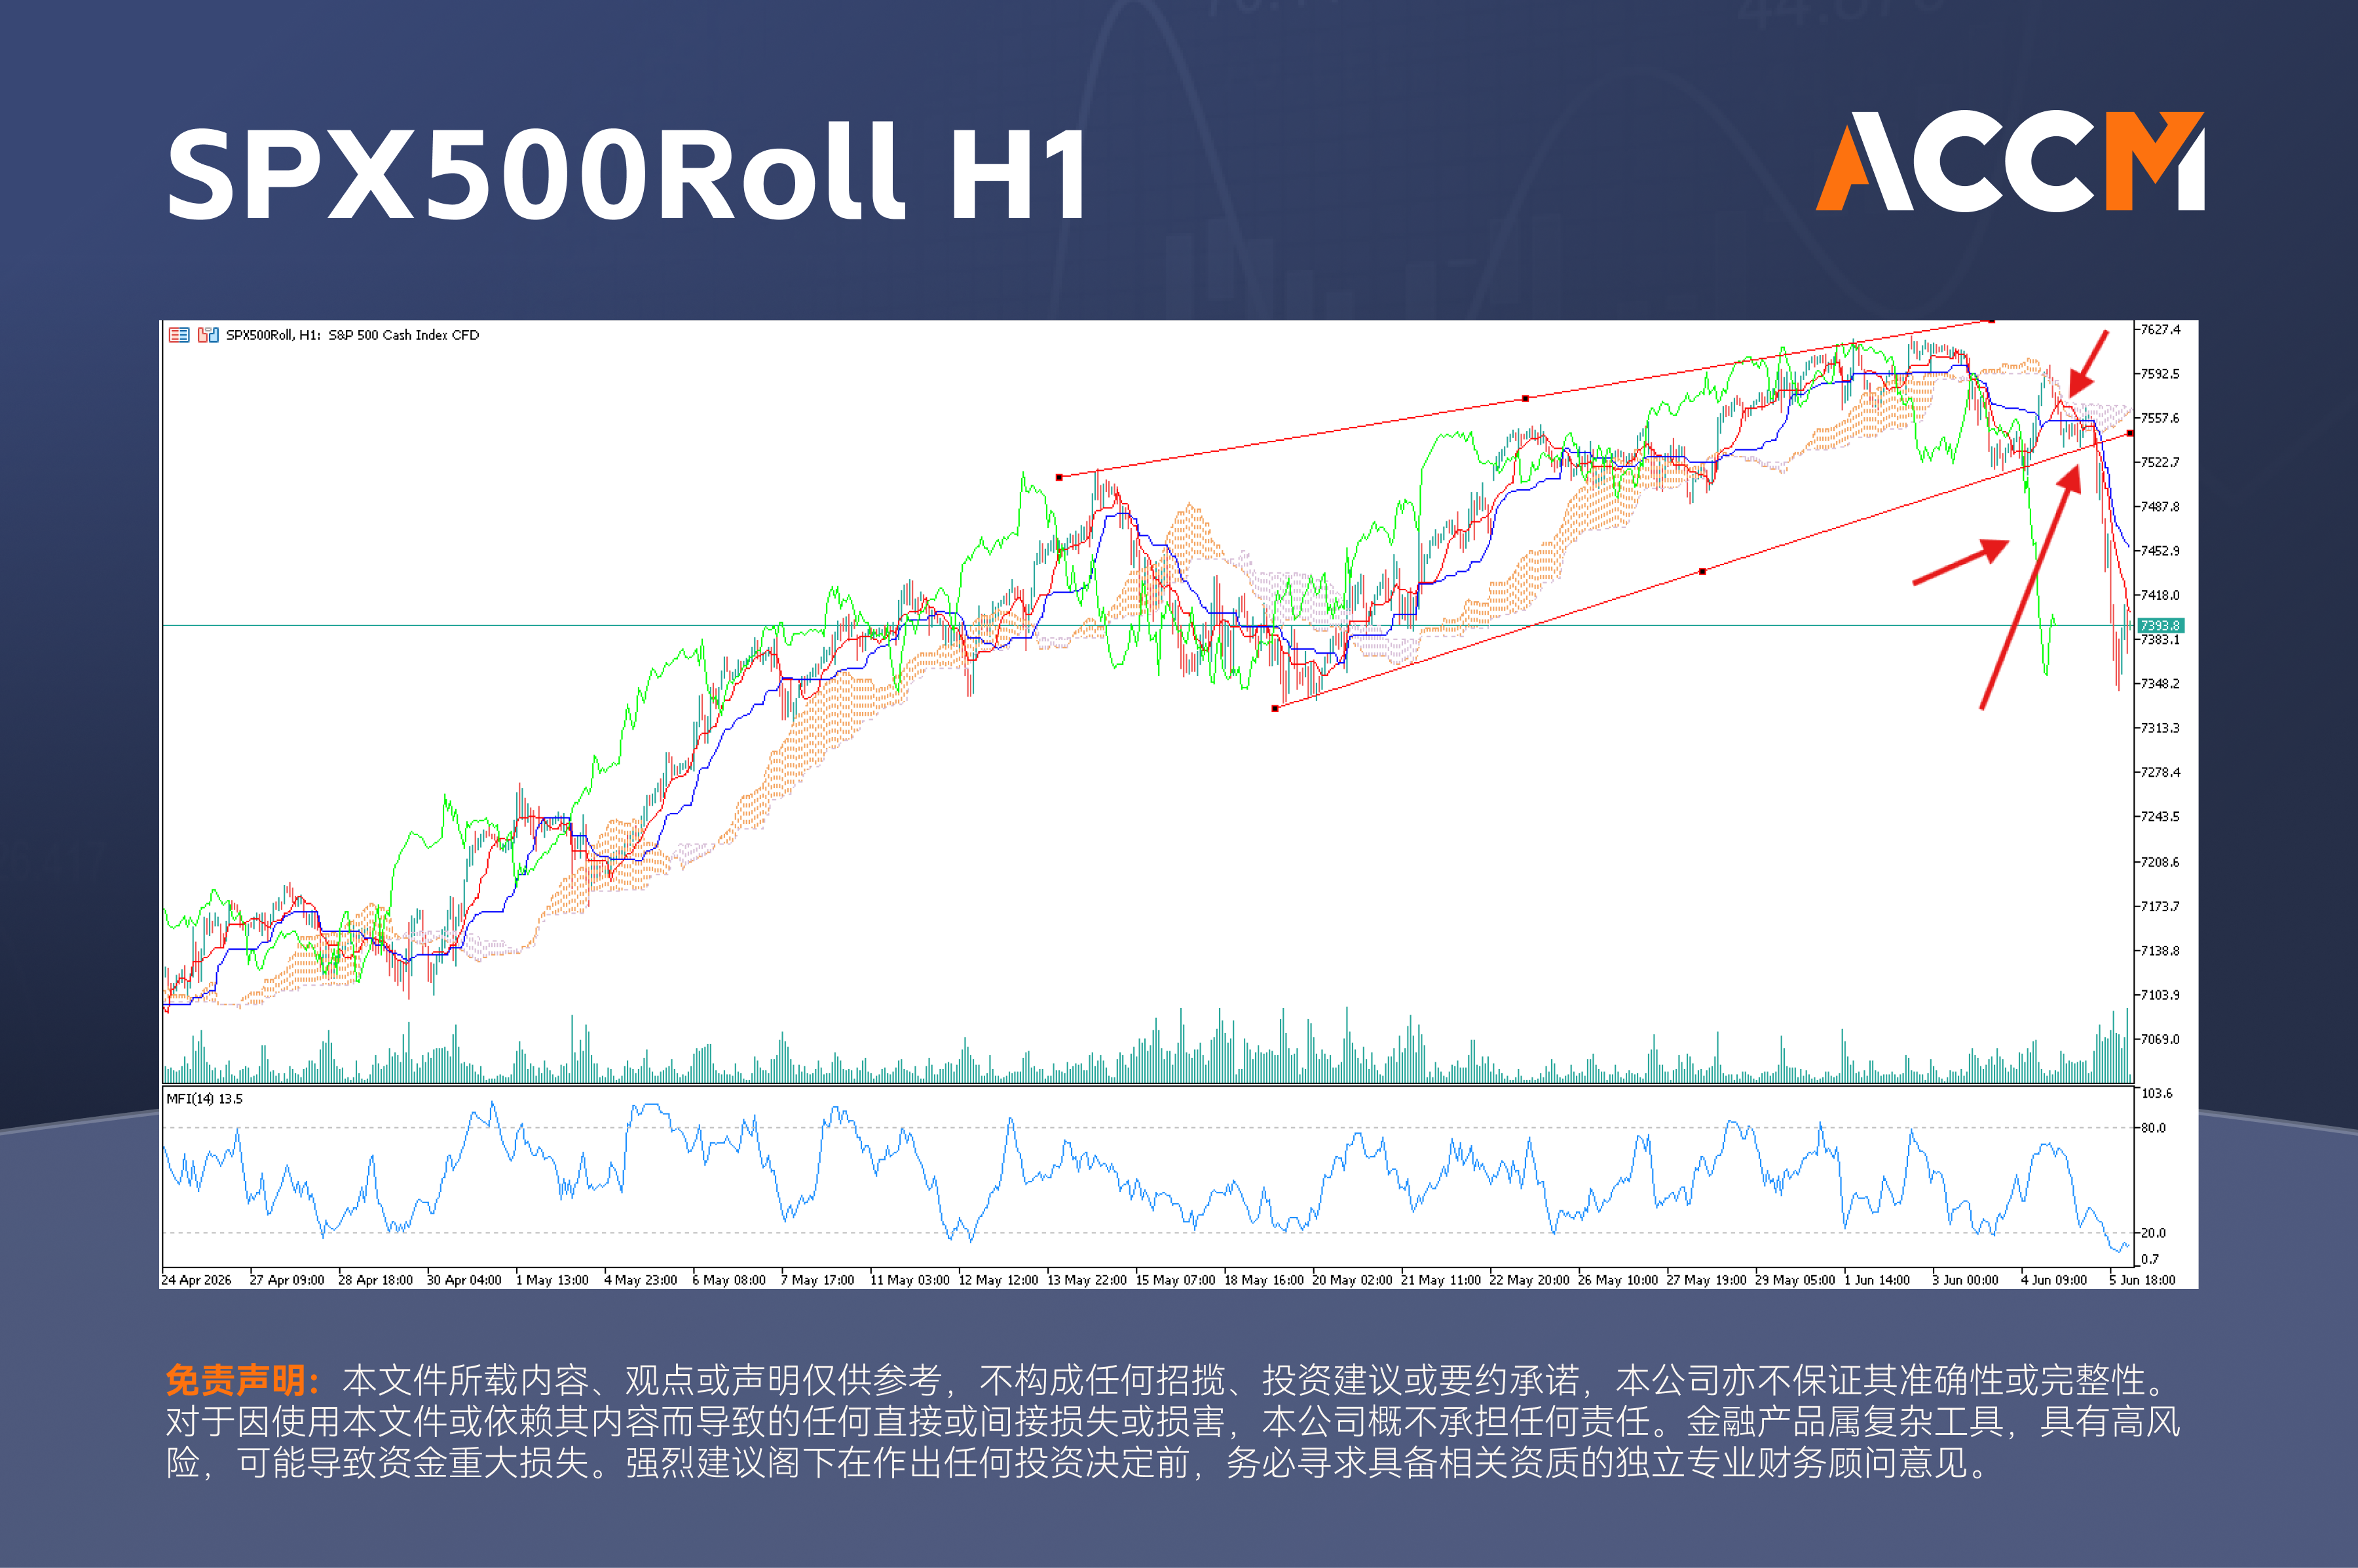
Task: Click the upper trendline's left anchor point
Action: tap(1059, 477)
